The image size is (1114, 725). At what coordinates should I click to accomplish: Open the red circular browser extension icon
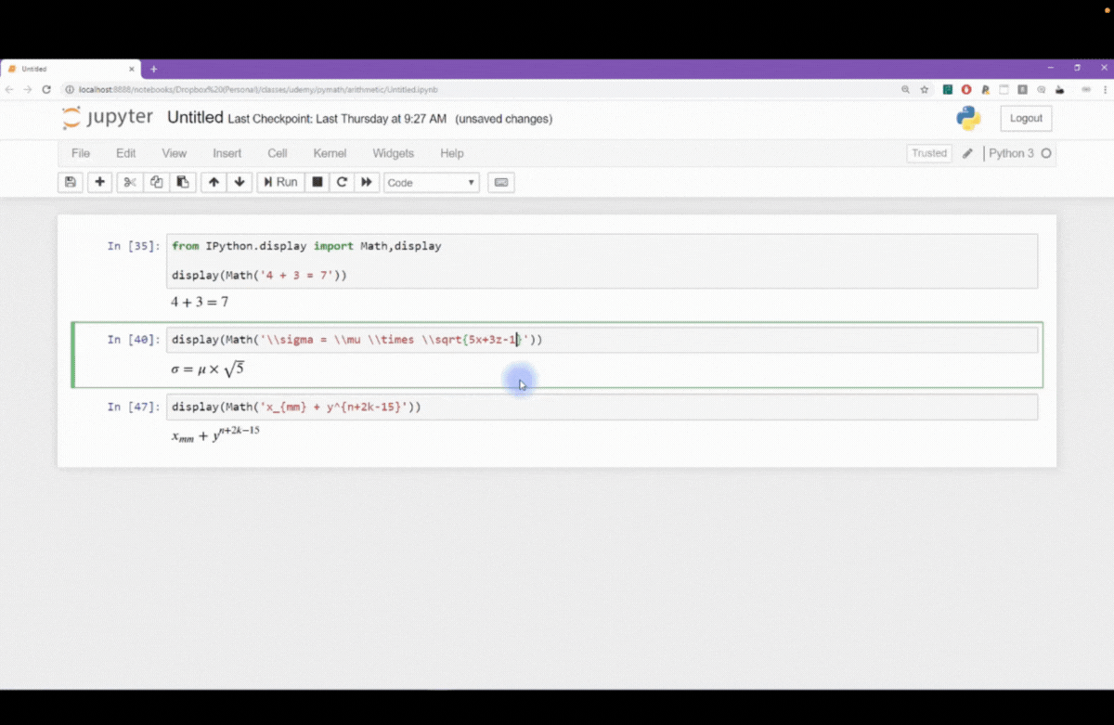(966, 90)
